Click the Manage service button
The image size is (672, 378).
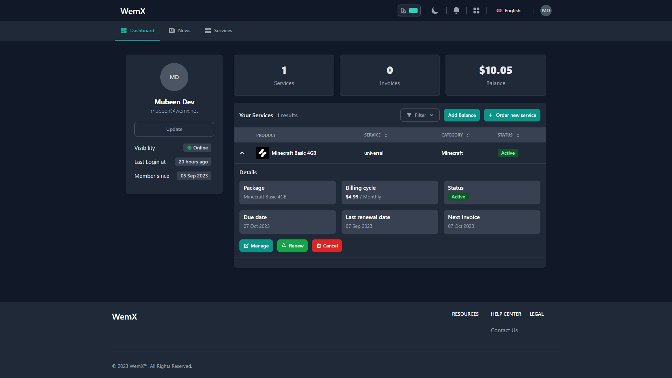tap(256, 246)
